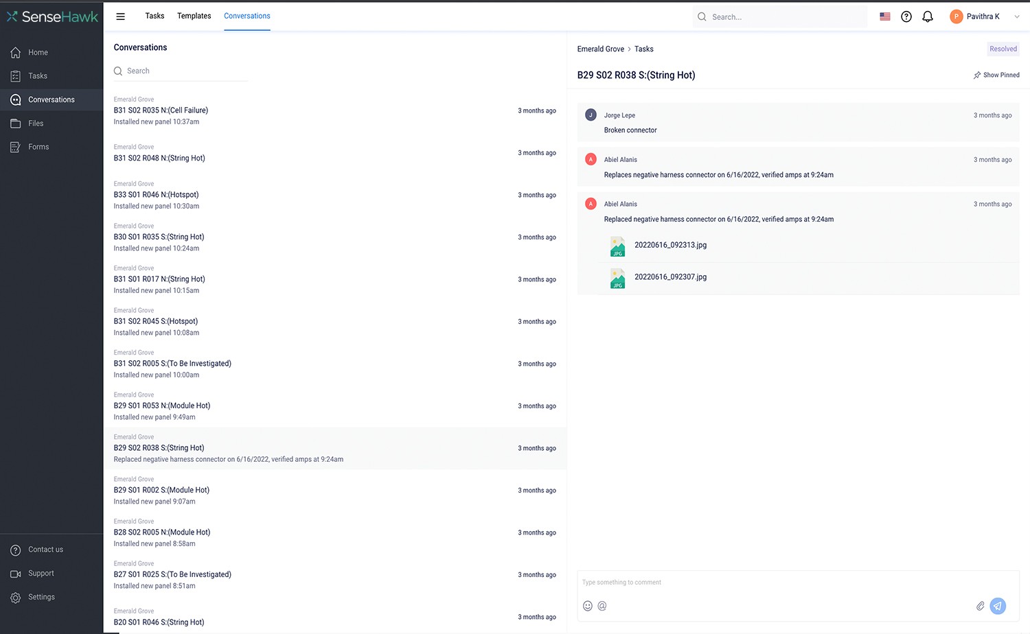This screenshot has height=634, width=1030.
Task: Click JPG icon of 20220616_092307.jpg
Action: 618,278
